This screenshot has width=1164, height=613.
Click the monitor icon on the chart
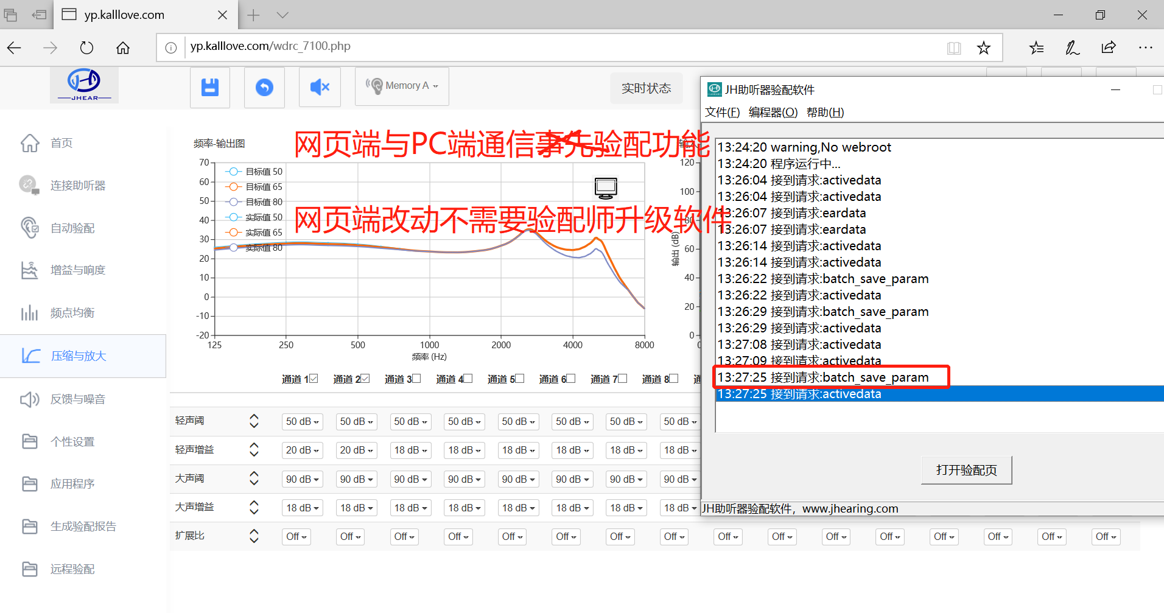pos(606,188)
